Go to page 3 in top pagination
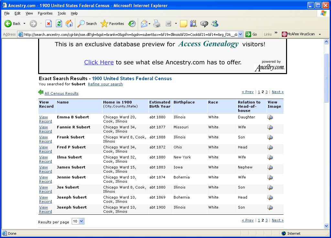Screen dimensions: 331x238 (x=266, y=92)
